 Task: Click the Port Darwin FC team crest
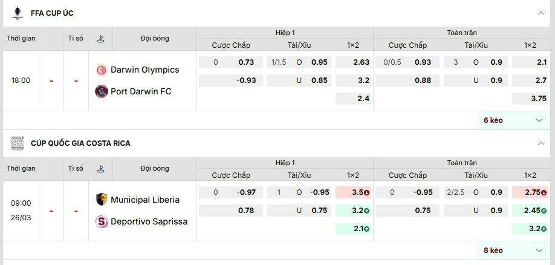pos(102,91)
